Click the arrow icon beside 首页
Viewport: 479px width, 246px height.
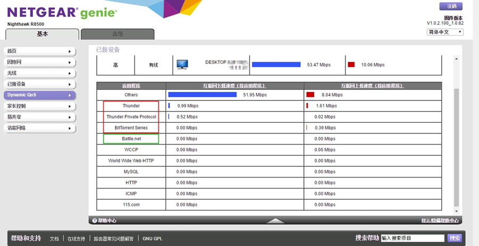[x=70, y=51]
